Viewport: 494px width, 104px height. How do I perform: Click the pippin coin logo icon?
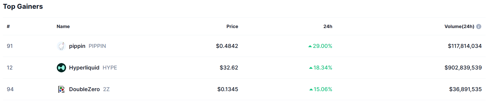61,46
